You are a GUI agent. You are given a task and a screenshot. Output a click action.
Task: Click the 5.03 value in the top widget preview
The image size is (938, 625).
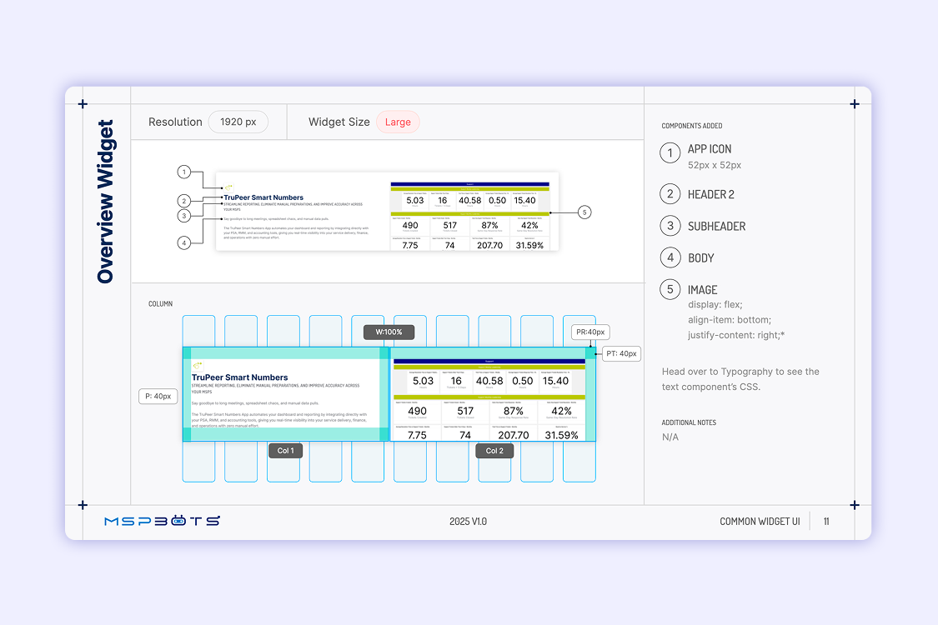coord(415,200)
